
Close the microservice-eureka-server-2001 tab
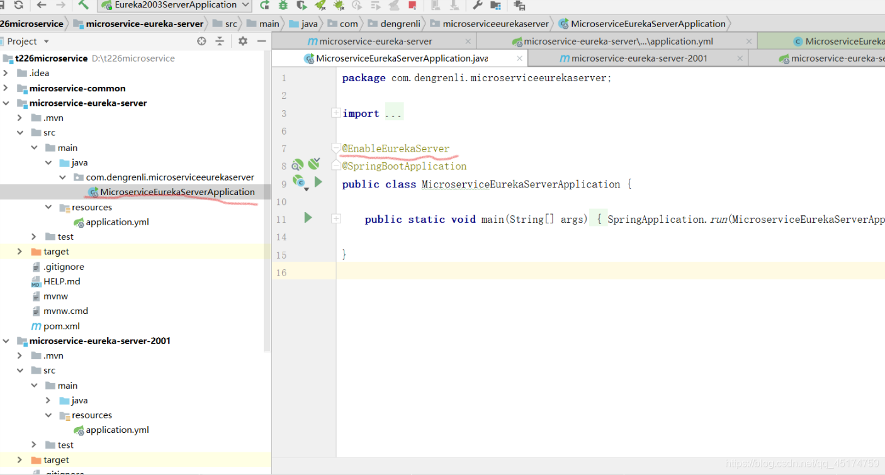[739, 59]
